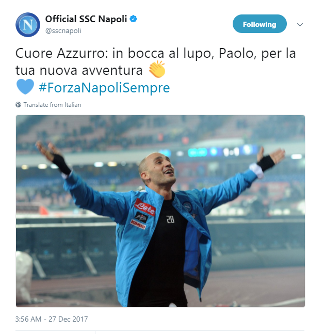Expand the tweet options chevron menu

point(300,25)
